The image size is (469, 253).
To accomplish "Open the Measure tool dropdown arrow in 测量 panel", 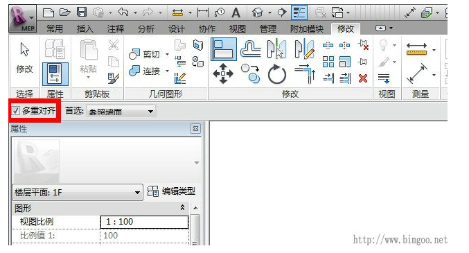I will click(434, 50).
